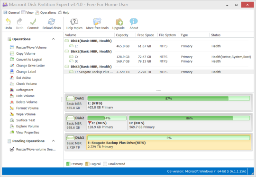Select Disk2 header in disk map

[75, 123]
